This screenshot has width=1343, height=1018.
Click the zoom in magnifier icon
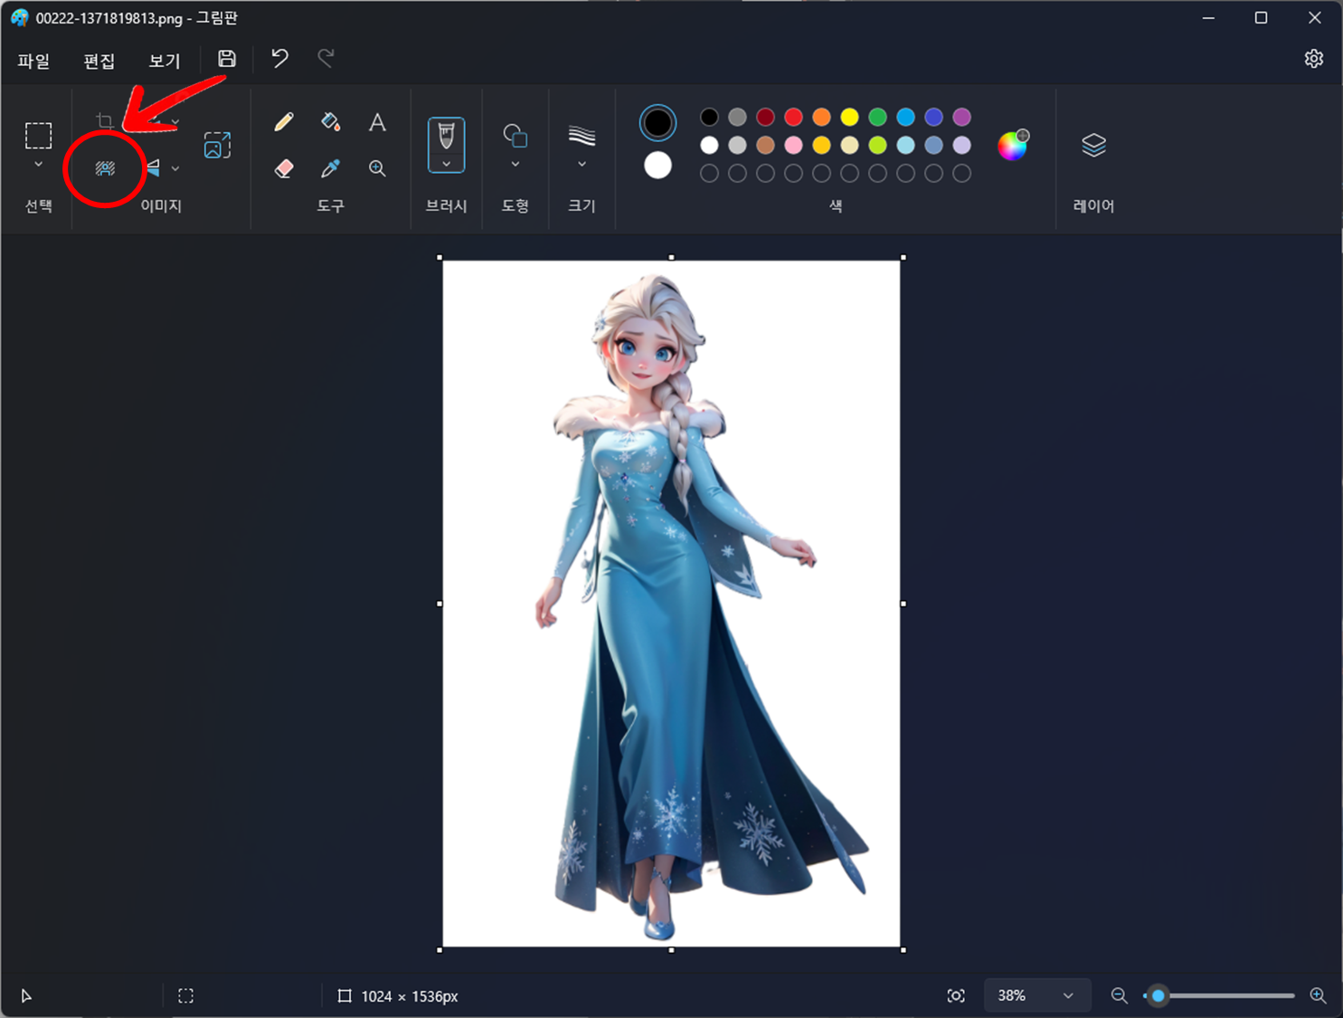pyautogui.click(x=1318, y=995)
